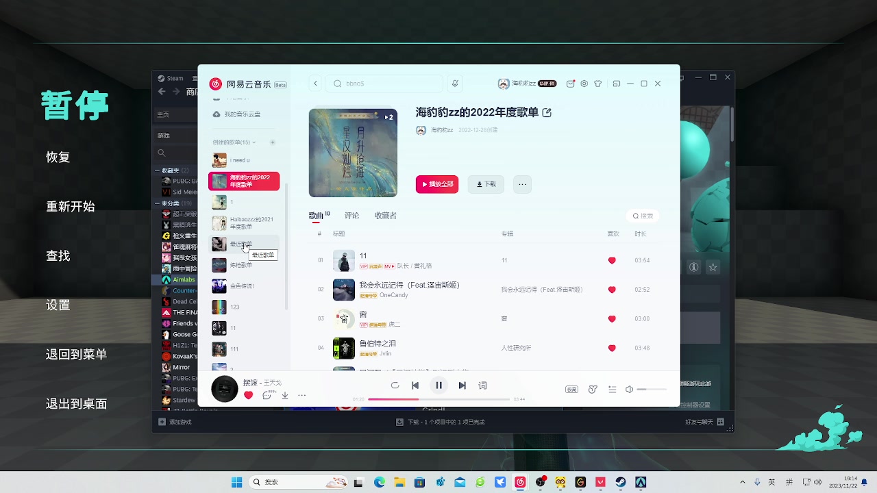Open the Steam icon in Windows taskbar
Screen dimensions: 877x493
click(x=621, y=482)
